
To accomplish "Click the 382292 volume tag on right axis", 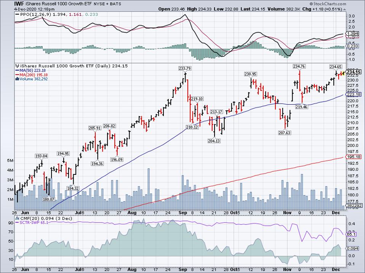I will 354,205.
